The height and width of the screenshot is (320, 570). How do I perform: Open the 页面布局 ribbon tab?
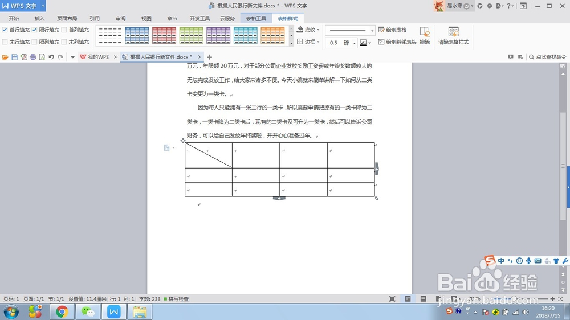point(67,19)
